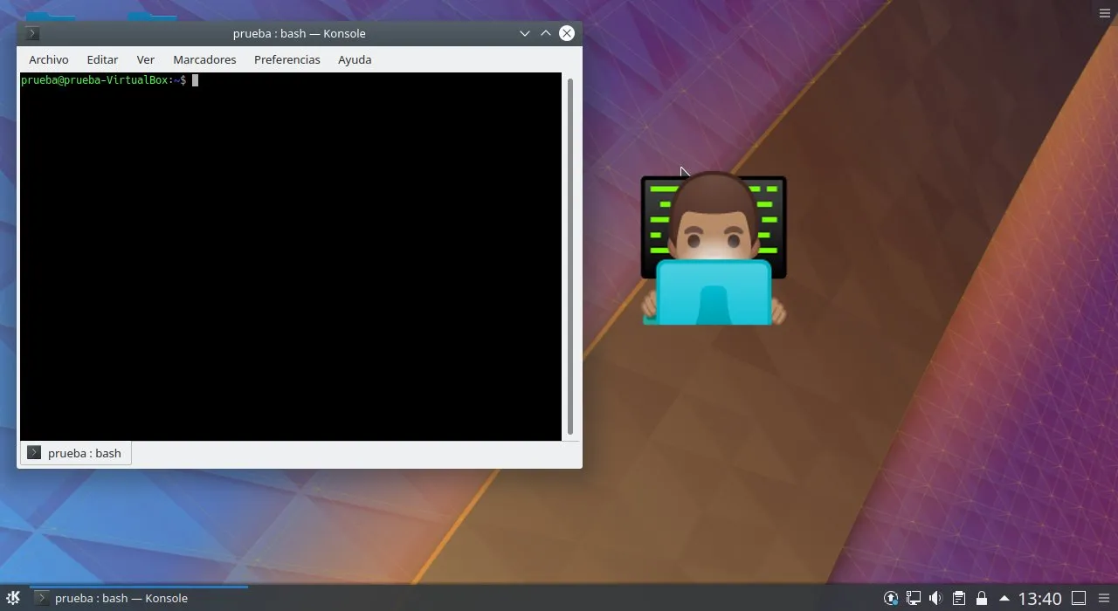This screenshot has height=611, width=1118.
Task: Expand the hidden system tray icons arrow
Action: (x=1004, y=599)
